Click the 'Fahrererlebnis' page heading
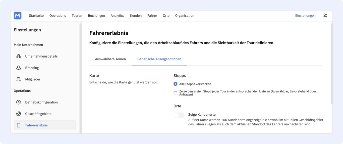Viewport: 343px width, 144px height. click(109, 33)
